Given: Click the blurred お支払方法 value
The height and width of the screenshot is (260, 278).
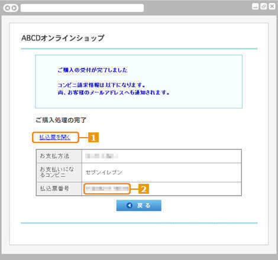Looking at the screenshot, I should (102, 156).
